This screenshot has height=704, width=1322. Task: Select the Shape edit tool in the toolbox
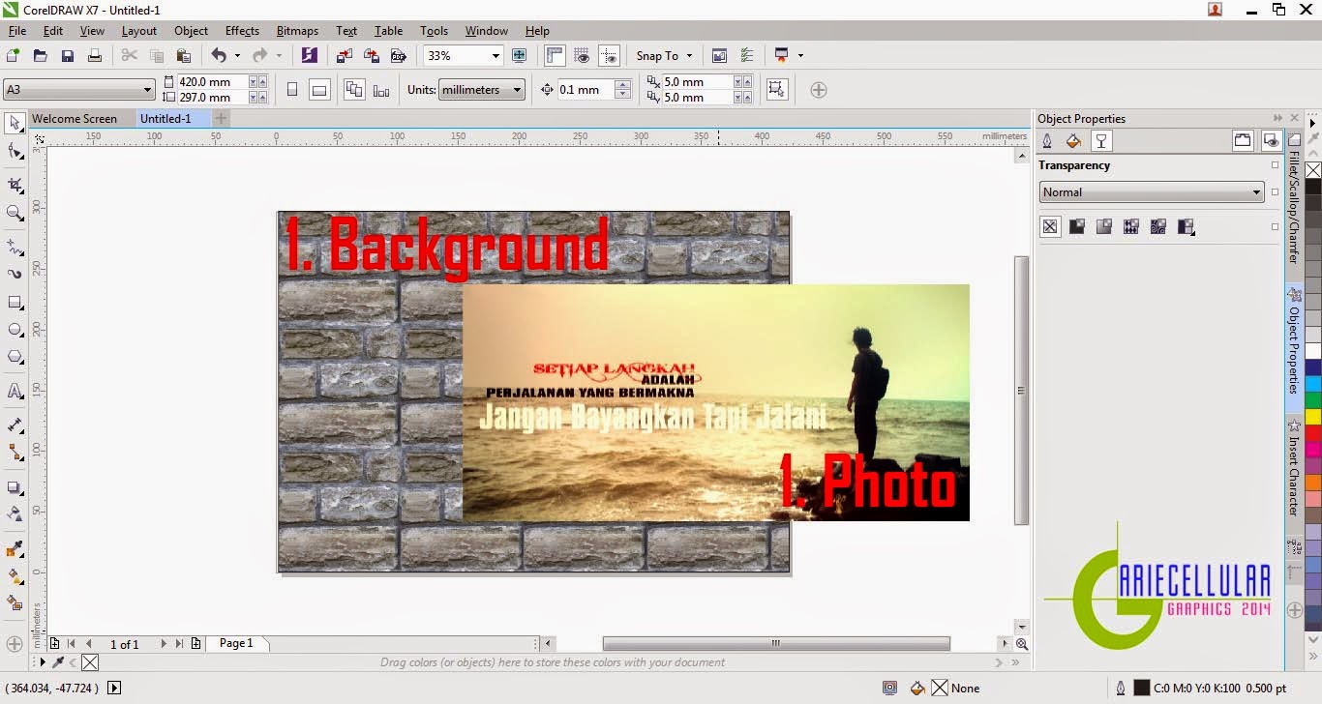point(15,152)
